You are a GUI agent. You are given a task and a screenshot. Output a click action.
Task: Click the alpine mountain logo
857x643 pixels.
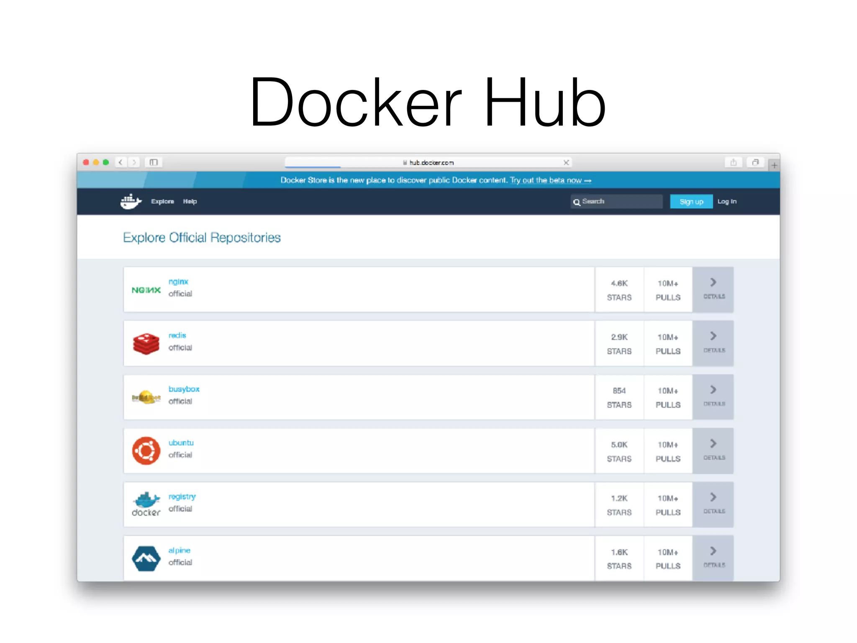pos(146,558)
